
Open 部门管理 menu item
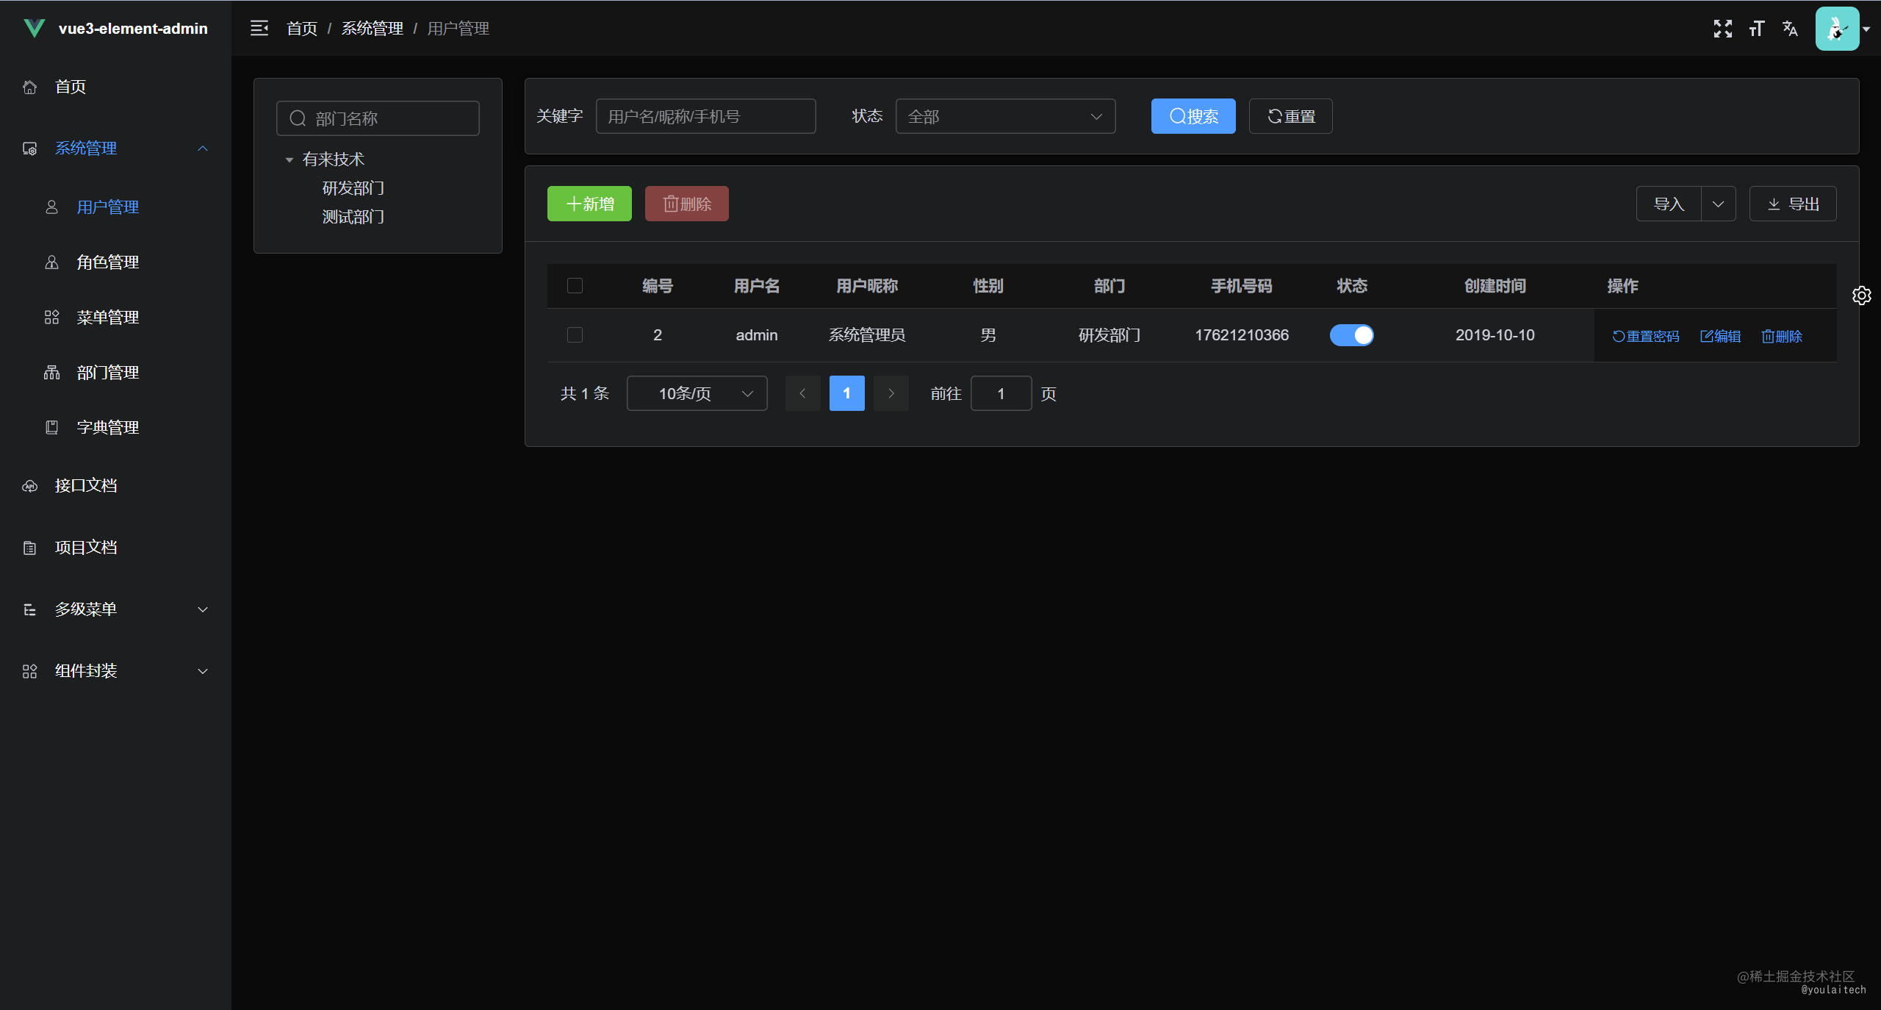pyautogui.click(x=107, y=373)
